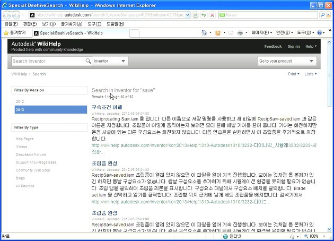Open a new blank browser tab

pyautogui.click(x=135, y=33)
